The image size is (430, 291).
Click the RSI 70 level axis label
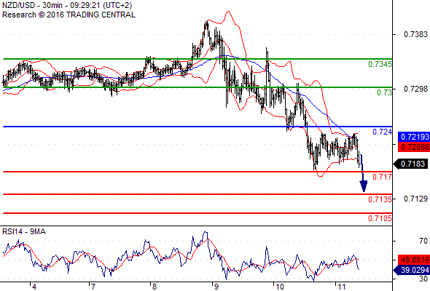[x=423, y=241]
